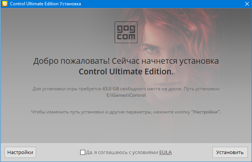
Task: Close the Control Ultimate Edition installer window
Action: point(247,4)
